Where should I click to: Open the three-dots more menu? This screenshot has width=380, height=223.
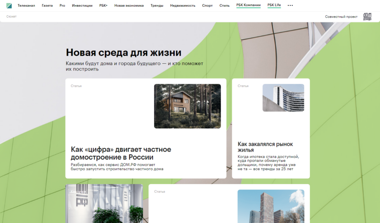pyautogui.click(x=290, y=5)
